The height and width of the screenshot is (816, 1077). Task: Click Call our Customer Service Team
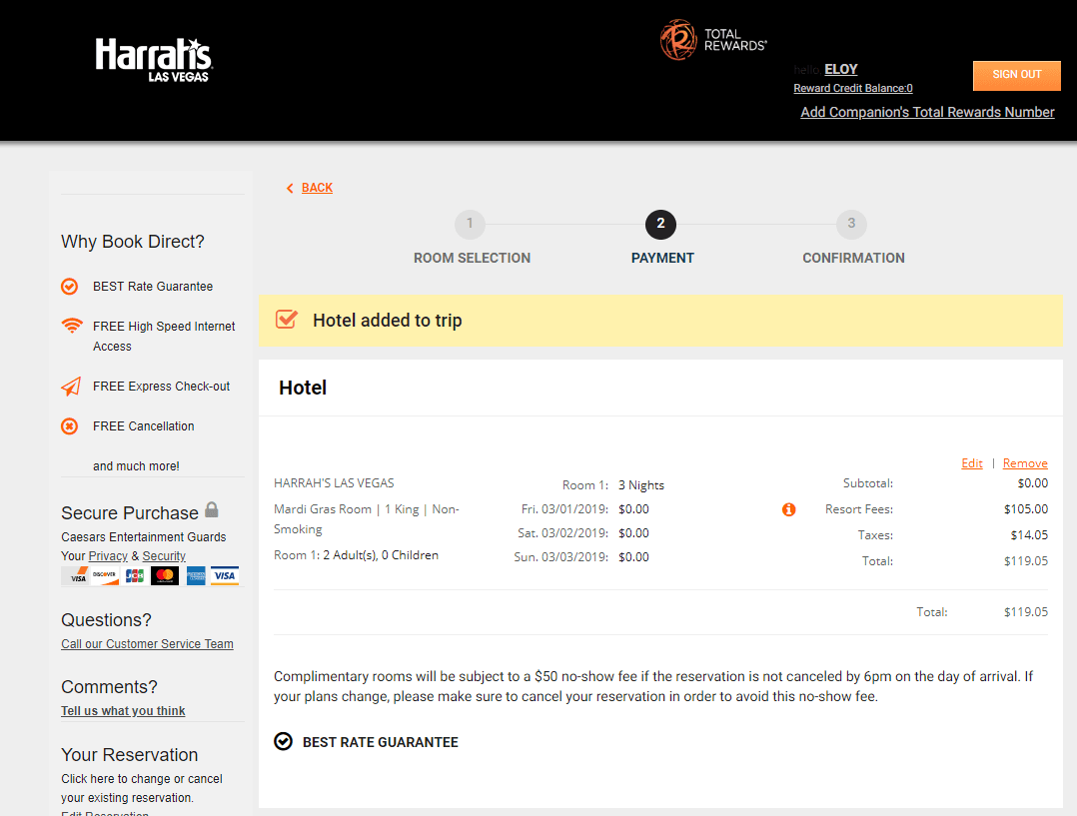coord(147,644)
